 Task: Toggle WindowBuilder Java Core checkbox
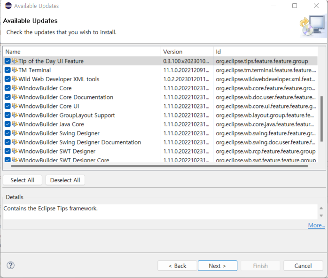point(8,124)
